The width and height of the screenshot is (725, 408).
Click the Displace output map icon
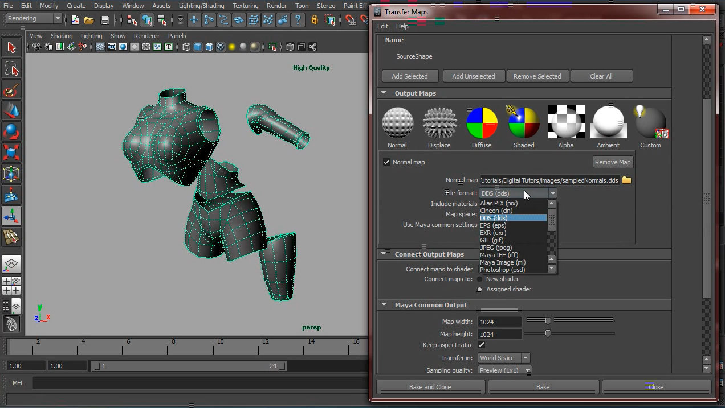(439, 123)
